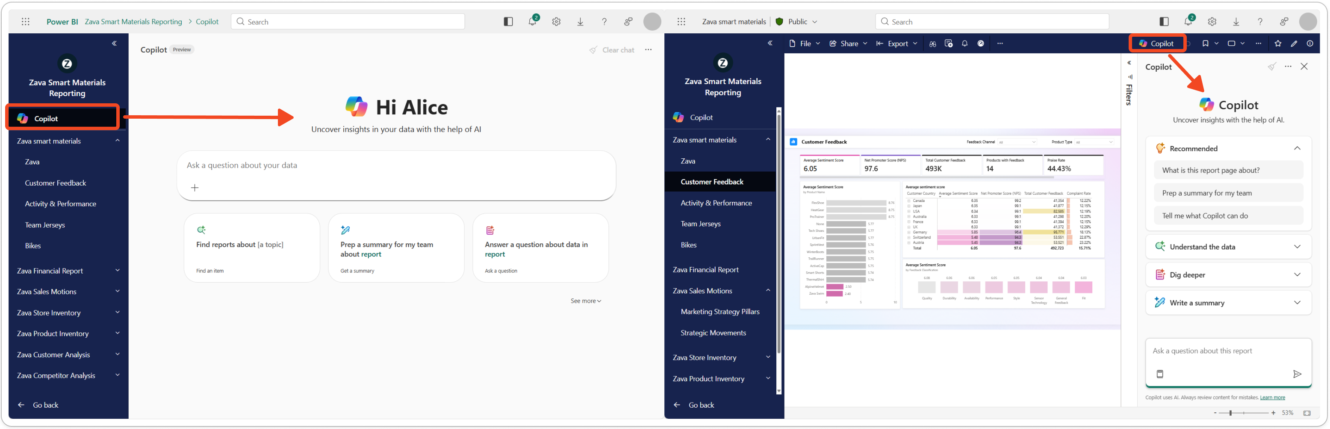Image resolution: width=1330 pixels, height=429 pixels.
Task: Click download icon in left window header
Action: (580, 22)
